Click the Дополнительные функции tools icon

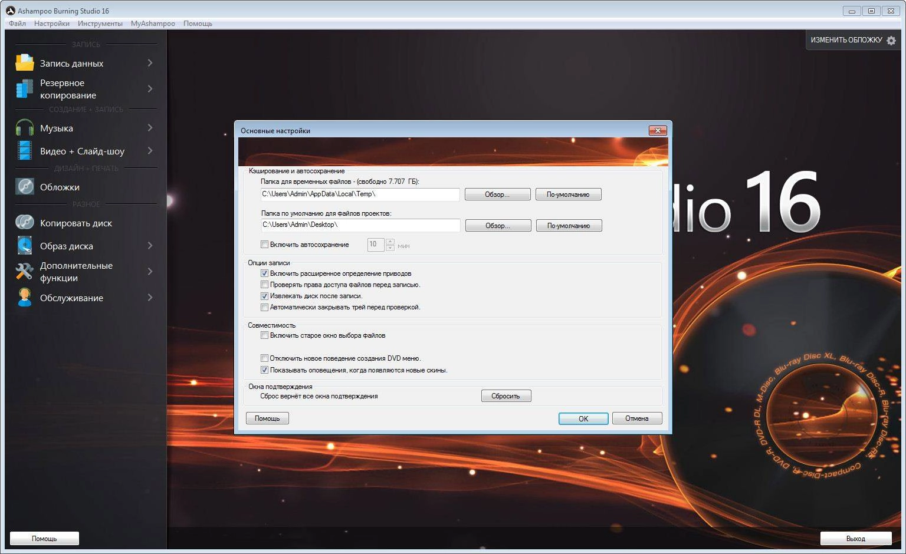click(25, 271)
